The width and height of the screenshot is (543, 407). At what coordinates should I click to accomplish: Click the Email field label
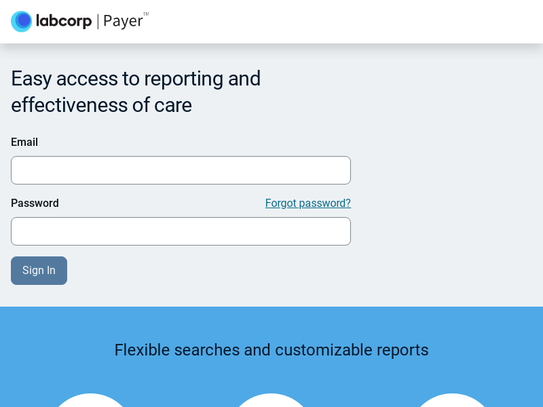[24, 142]
